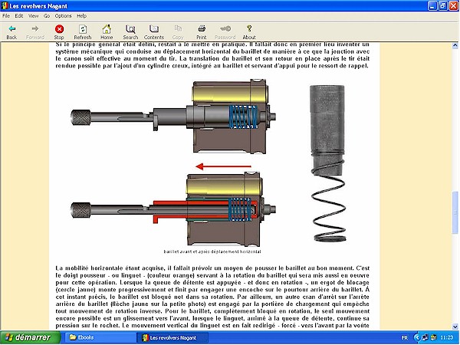This screenshot has height=345, width=460.
Task: Open the Go menu
Action: click(47, 16)
